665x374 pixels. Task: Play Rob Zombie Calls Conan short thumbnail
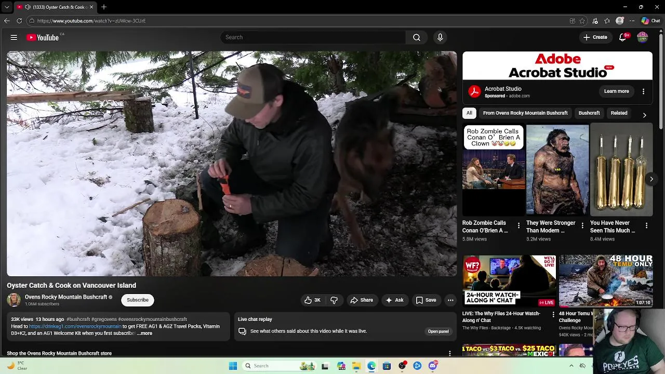pyautogui.click(x=494, y=170)
